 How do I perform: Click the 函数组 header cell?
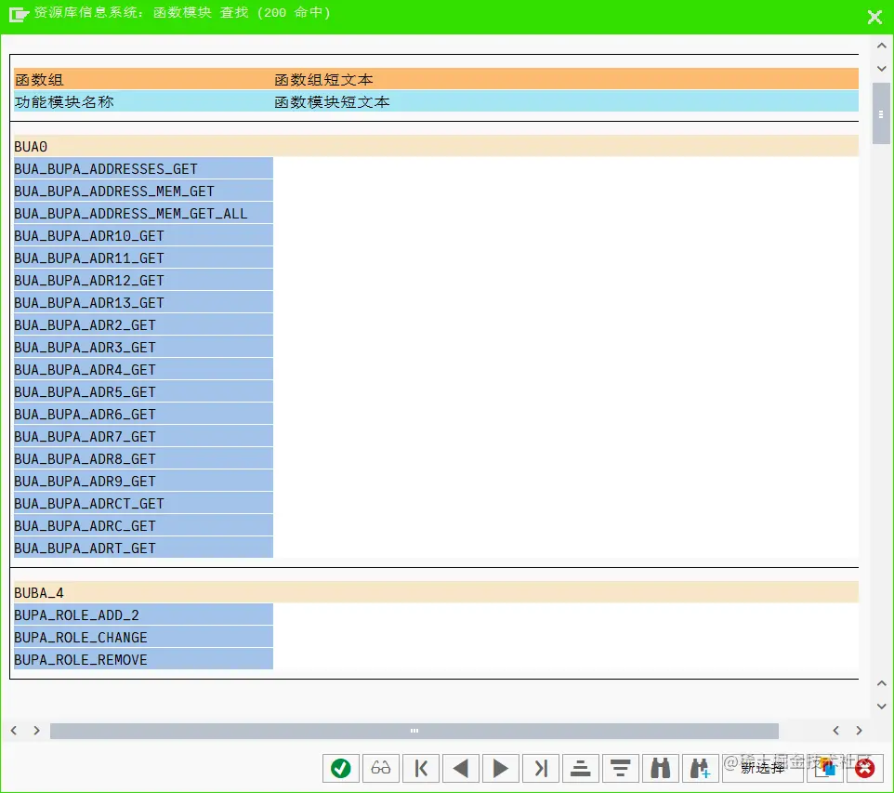pyautogui.click(x=143, y=79)
